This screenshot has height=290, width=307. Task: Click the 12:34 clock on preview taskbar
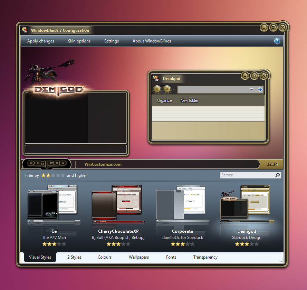[x=272, y=164]
